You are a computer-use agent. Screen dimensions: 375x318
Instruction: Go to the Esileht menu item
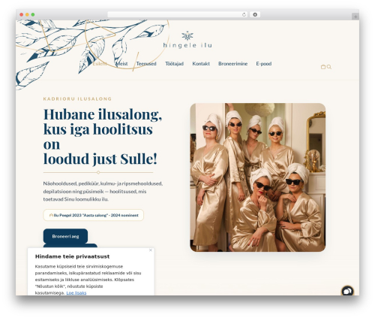click(x=100, y=64)
